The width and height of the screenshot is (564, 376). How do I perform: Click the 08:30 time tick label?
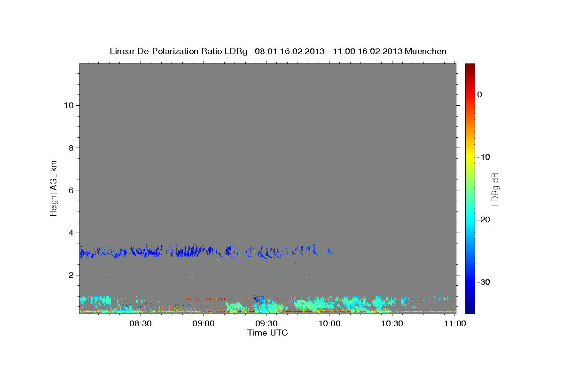click(x=141, y=323)
